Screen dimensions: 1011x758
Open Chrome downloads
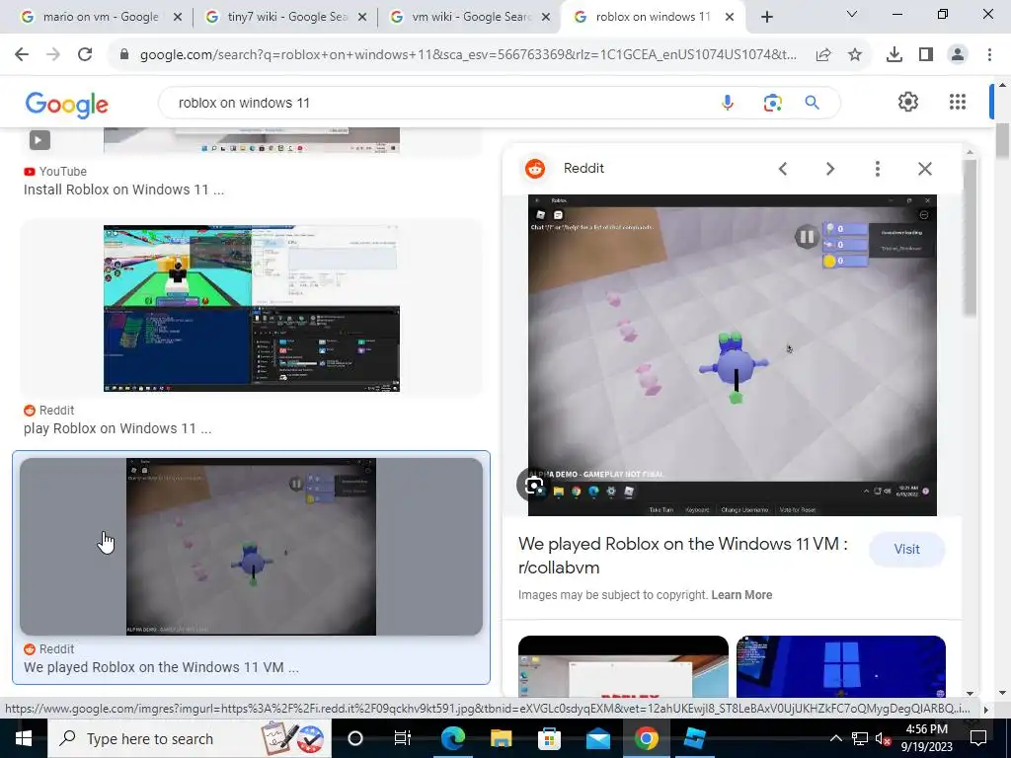click(894, 55)
